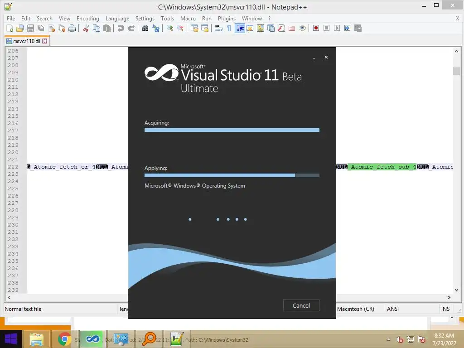
Task: Click the Close All toolbar icon
Action: (62, 29)
